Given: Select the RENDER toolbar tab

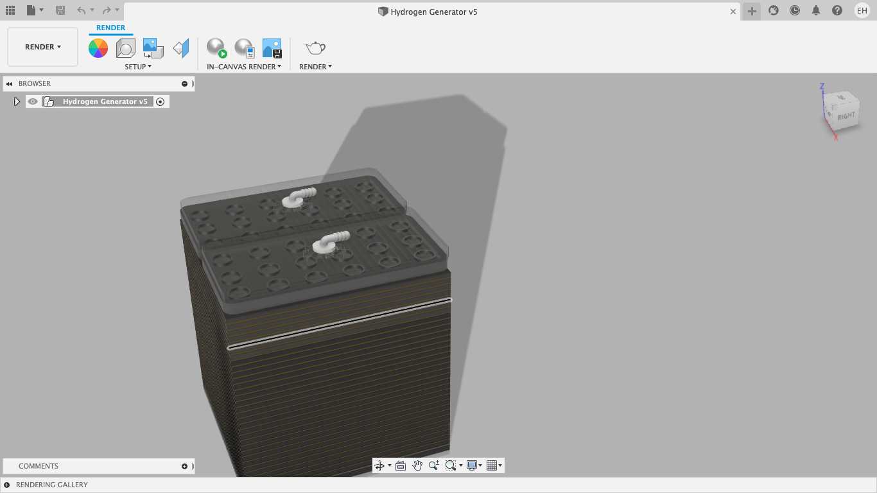Looking at the screenshot, I should [111, 28].
